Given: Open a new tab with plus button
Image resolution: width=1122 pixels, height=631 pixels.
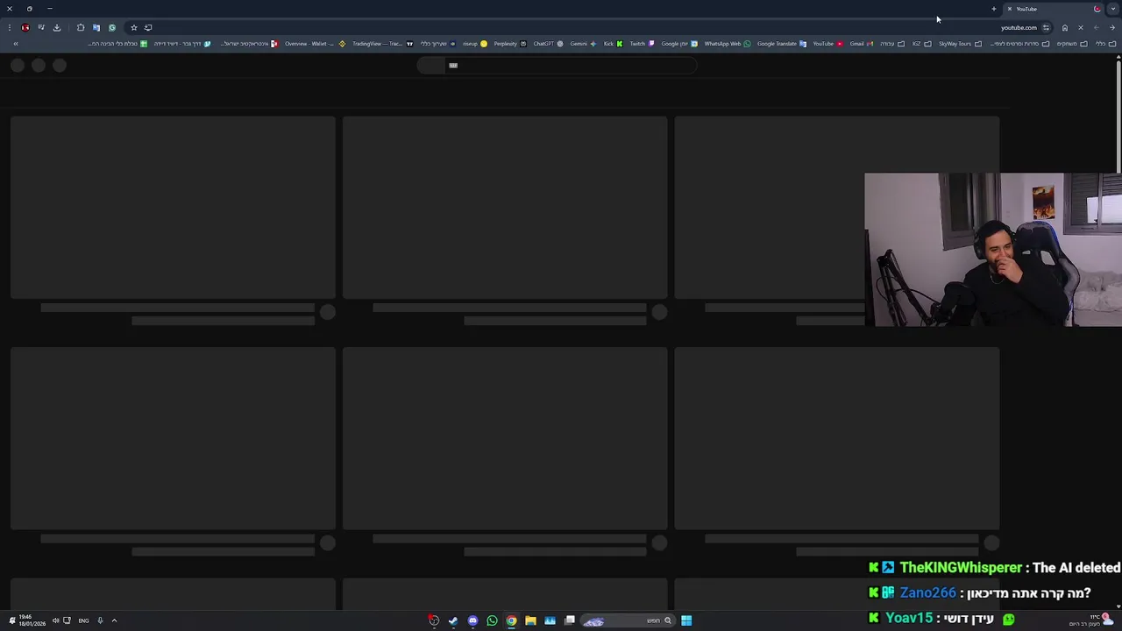Looking at the screenshot, I should point(994,9).
